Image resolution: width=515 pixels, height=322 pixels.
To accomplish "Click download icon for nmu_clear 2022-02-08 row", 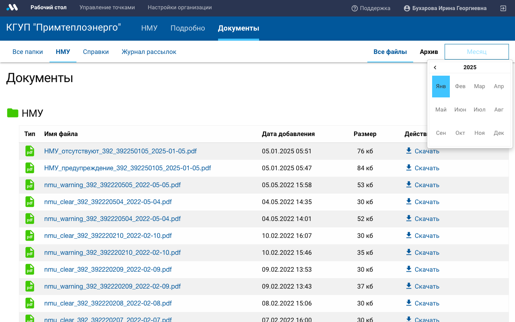I will [x=409, y=303].
